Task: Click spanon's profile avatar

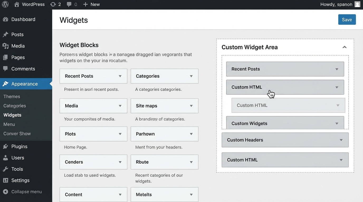Action: pos(357,4)
